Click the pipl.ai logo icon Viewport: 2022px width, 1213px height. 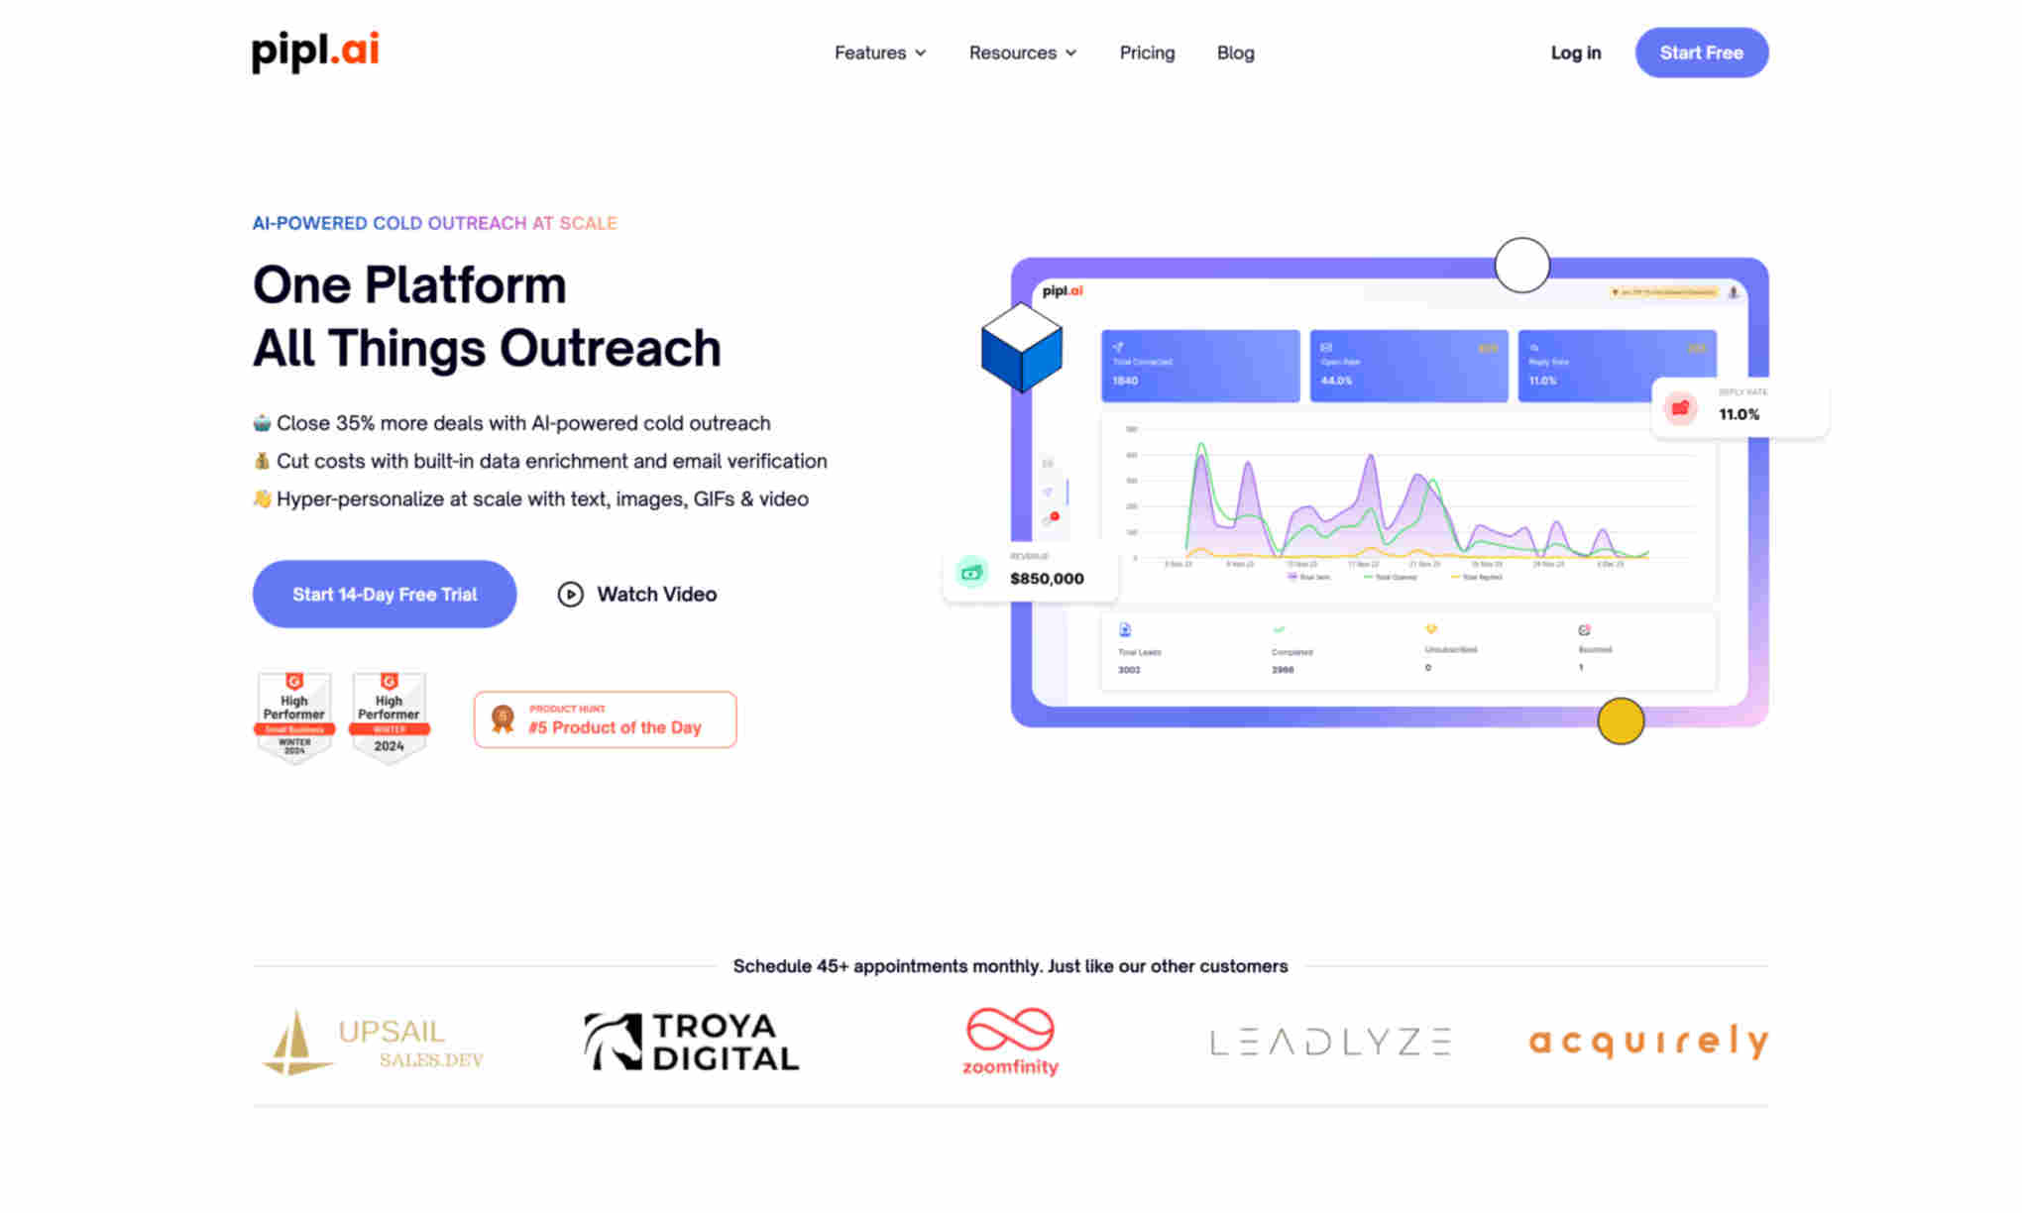click(315, 51)
